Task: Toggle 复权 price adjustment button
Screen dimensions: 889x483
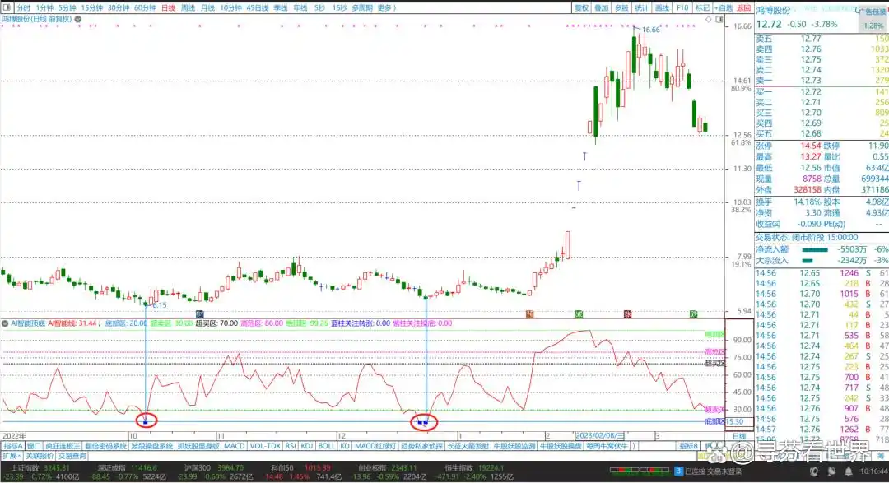Action: [581, 7]
